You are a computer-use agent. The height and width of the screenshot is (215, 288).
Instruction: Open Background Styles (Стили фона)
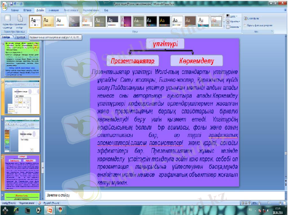[252, 18]
